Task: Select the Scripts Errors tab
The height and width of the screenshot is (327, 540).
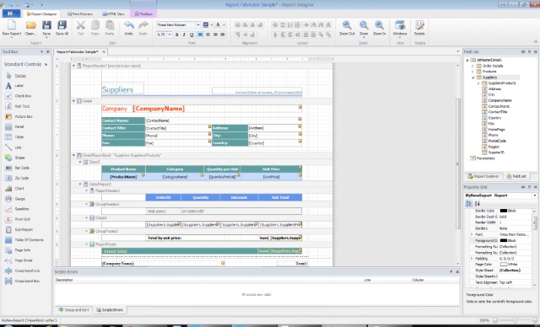Action: click(110, 310)
